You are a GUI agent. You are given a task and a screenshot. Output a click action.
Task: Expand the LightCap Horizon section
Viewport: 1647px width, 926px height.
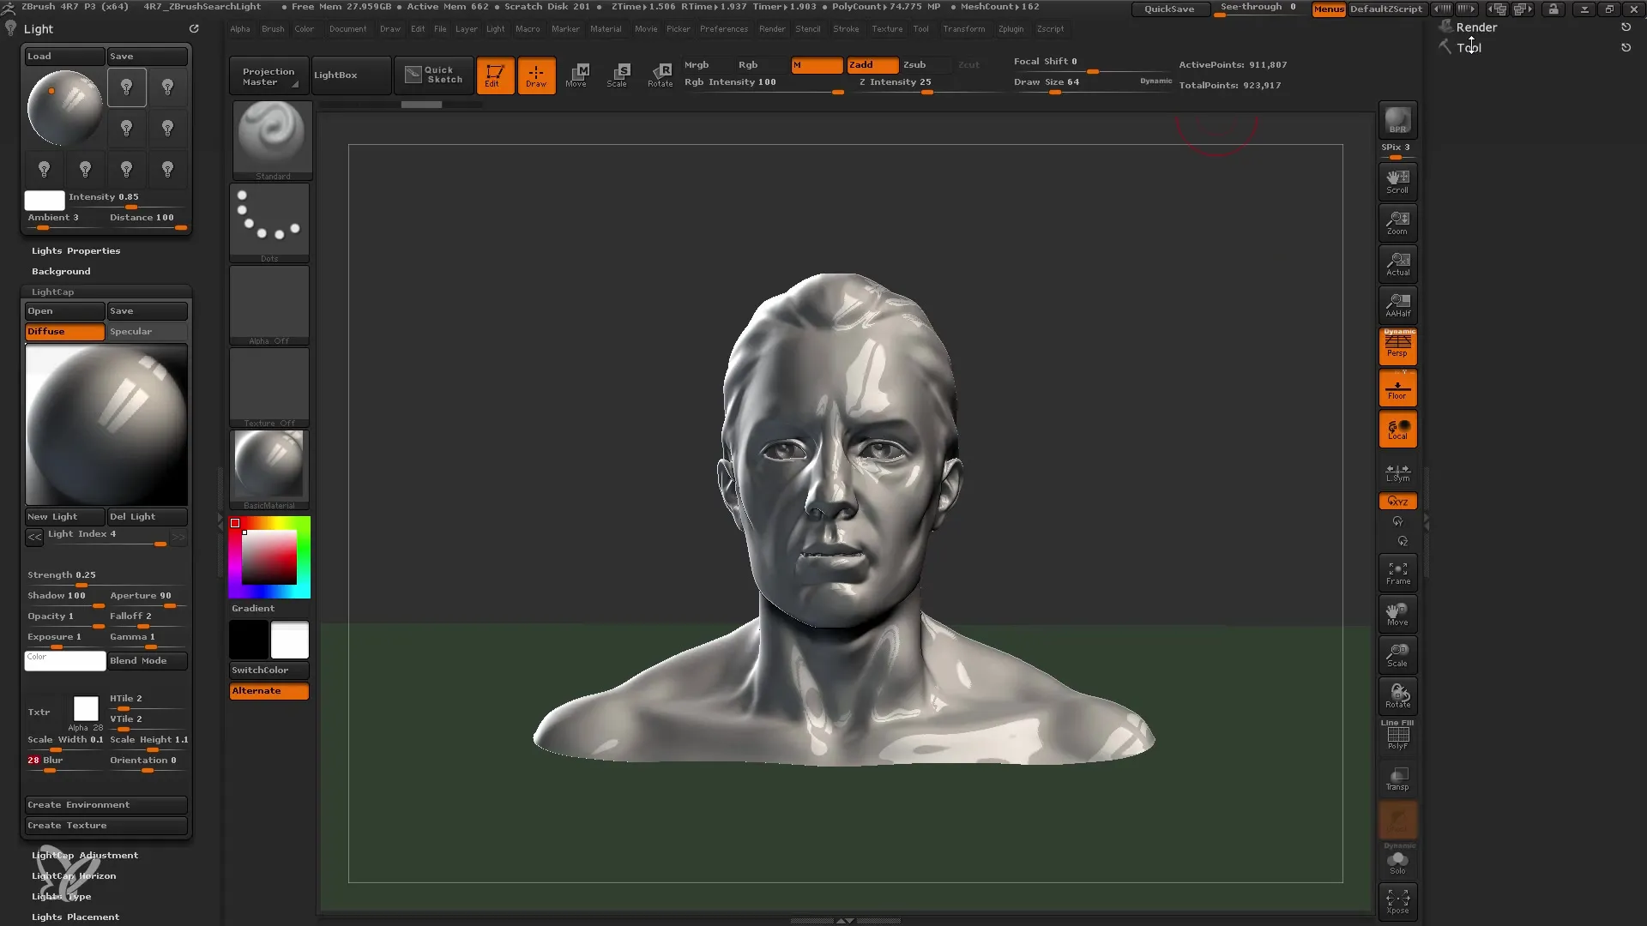[x=75, y=875]
